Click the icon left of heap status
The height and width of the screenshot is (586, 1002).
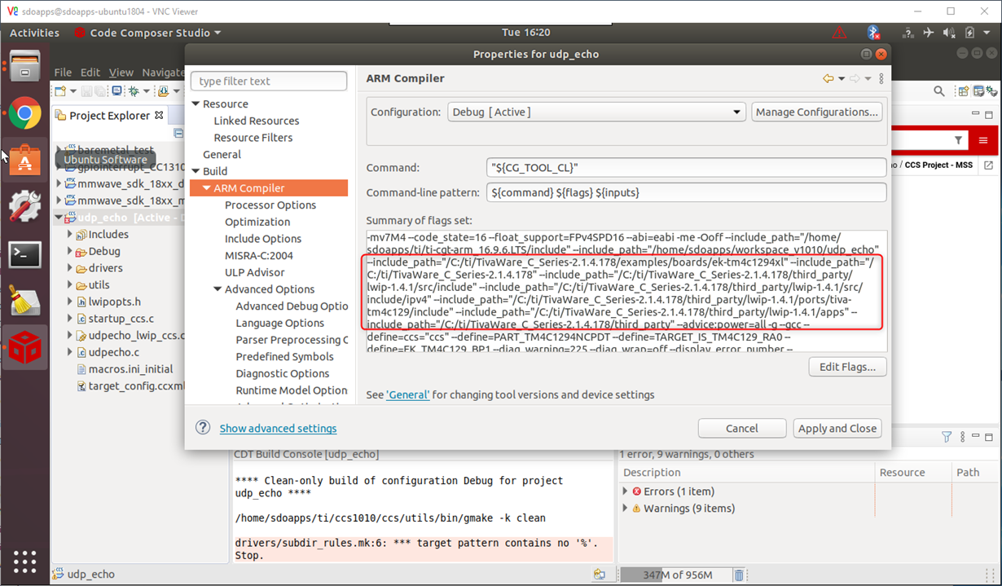(600, 575)
